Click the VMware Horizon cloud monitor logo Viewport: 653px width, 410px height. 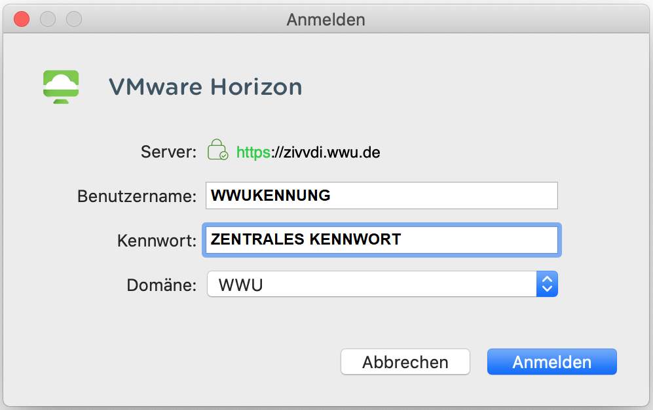(x=61, y=86)
